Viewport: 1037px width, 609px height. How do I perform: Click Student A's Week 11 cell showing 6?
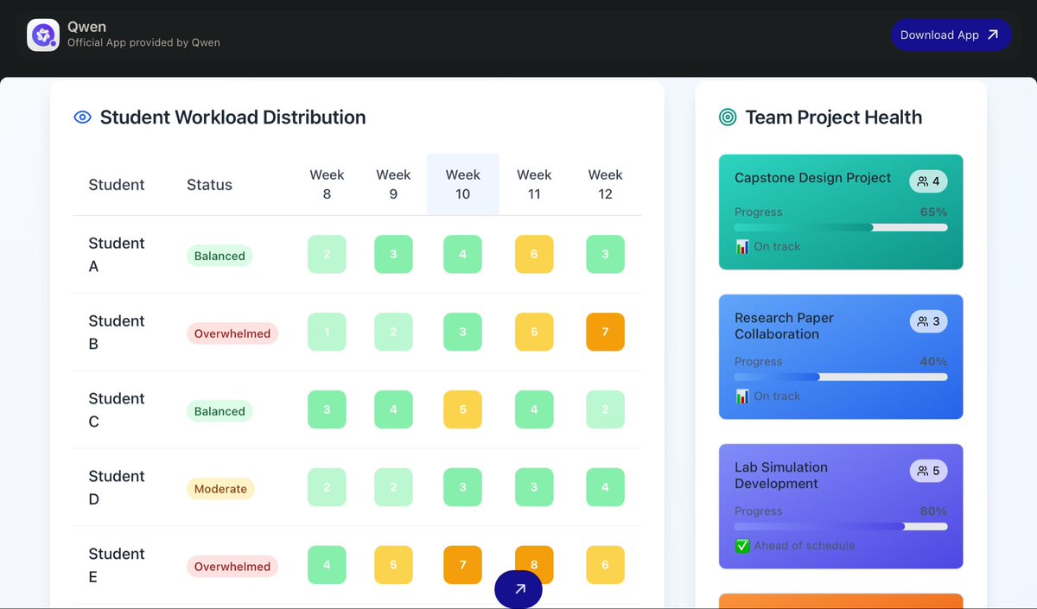pos(534,254)
